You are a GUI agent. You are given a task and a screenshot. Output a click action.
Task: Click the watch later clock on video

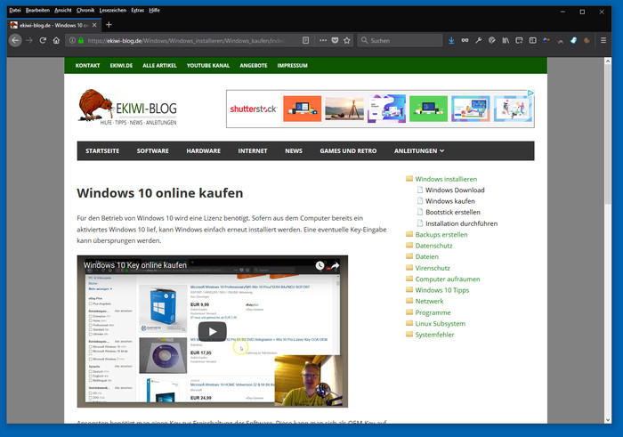click(320, 265)
